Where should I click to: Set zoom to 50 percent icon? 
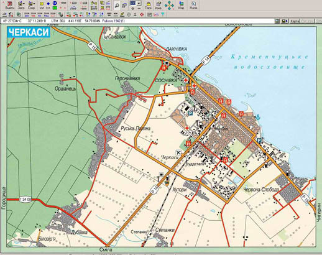(x=40, y=14)
